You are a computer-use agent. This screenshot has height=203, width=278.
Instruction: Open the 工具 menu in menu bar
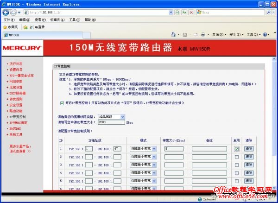tap(75, 20)
